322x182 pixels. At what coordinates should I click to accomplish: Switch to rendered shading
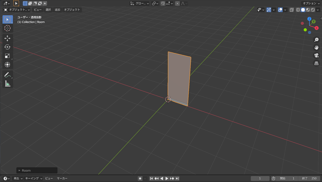click(x=313, y=10)
